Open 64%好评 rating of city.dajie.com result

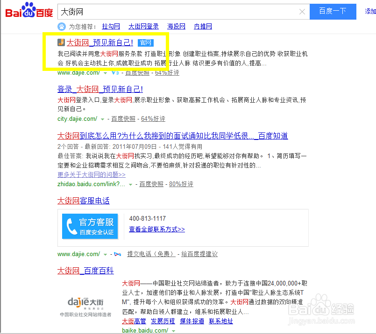point(153,119)
